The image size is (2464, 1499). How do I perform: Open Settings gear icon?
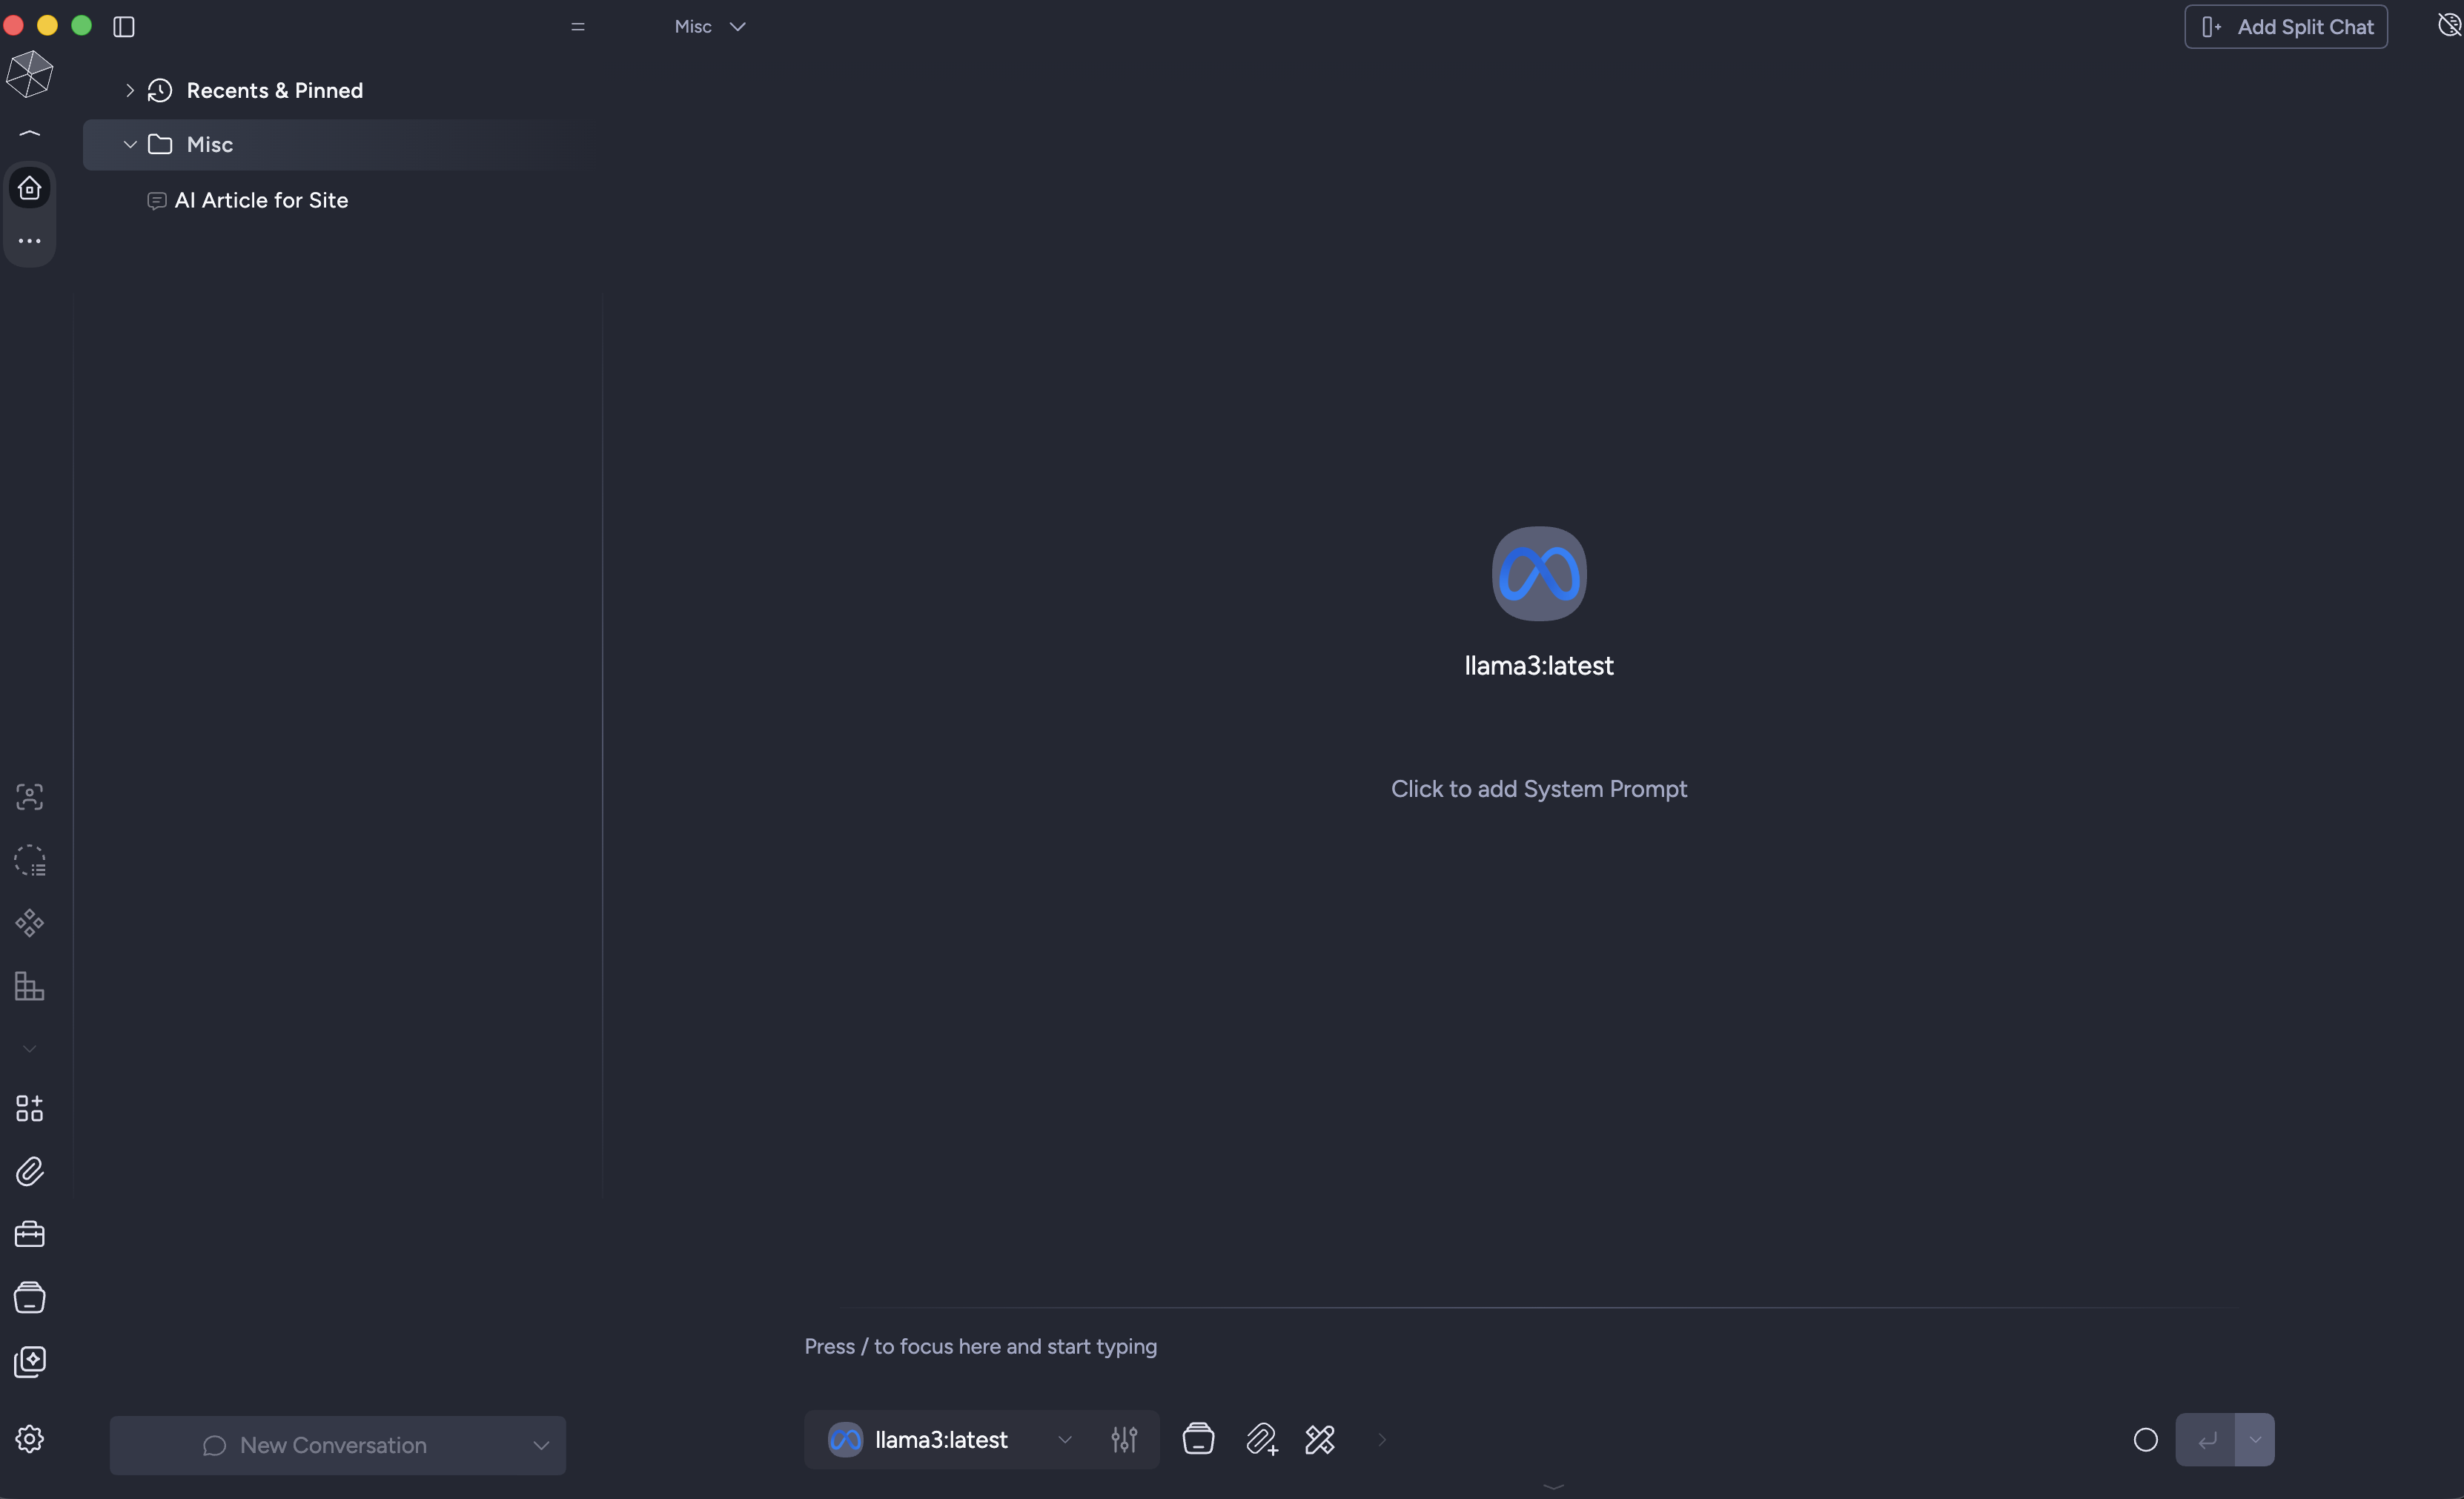[30, 1439]
